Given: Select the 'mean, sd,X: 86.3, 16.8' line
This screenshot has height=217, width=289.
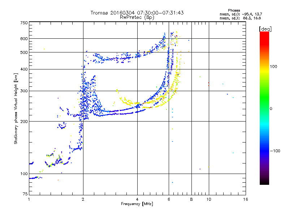Looking at the screenshot, I should [240, 18].
